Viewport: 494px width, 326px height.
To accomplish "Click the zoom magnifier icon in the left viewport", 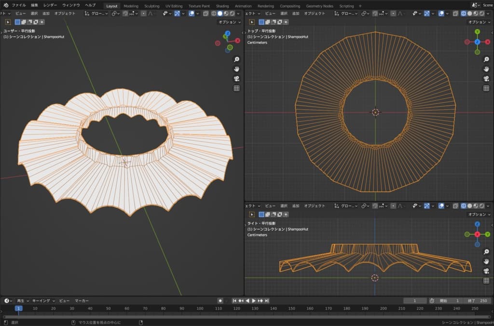I will (236, 59).
